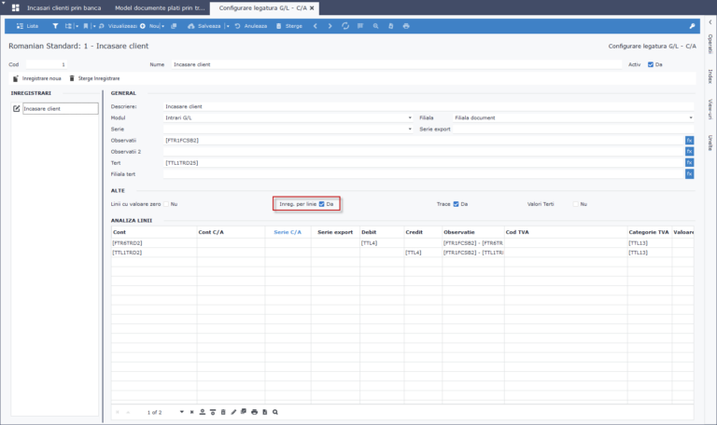The height and width of the screenshot is (425, 717).
Task: Select Configurare legatura G/L - C/A tab
Action: [262, 7]
